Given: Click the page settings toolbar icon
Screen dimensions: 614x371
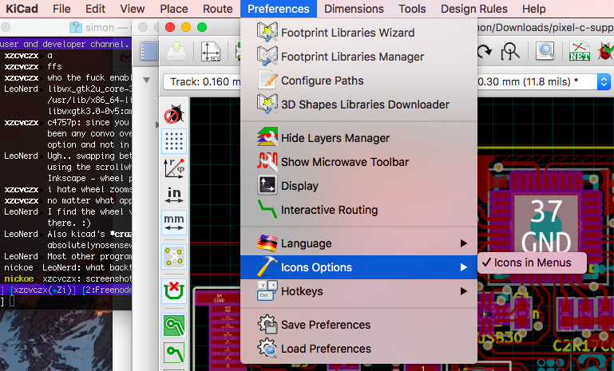Looking at the screenshot, I should (x=211, y=52).
